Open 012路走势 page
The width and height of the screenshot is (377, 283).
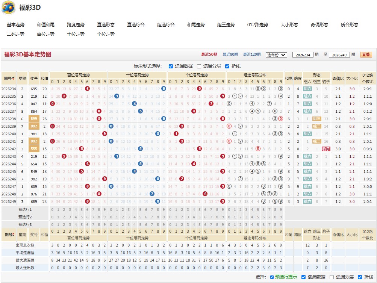257,24
